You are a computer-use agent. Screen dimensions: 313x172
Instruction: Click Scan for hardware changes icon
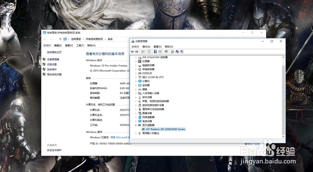(x=166, y=52)
